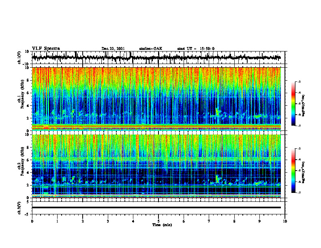The image size is (321, 248).
Task: Click the "8" kHz tick on ch.1 spectrogram
Action: point(28,80)
